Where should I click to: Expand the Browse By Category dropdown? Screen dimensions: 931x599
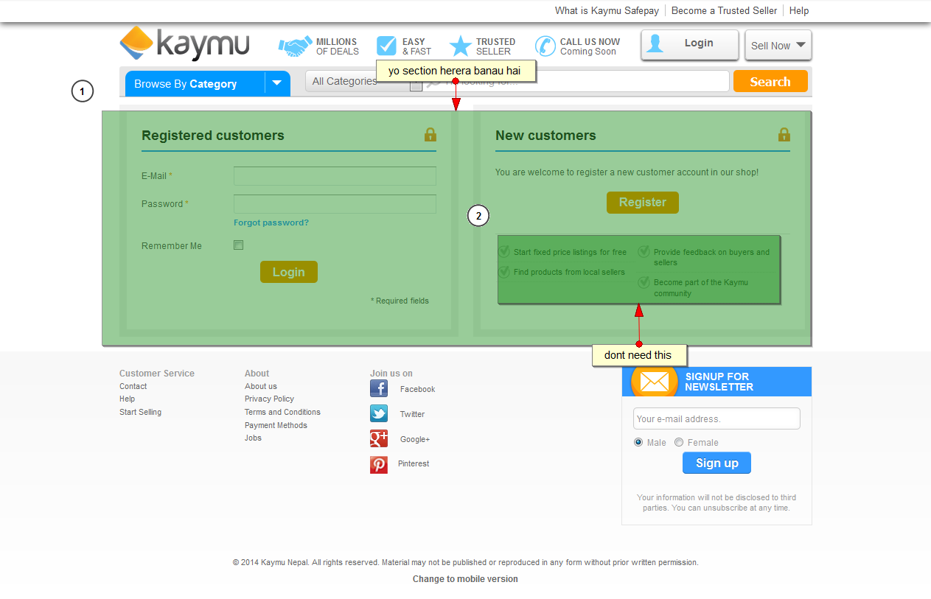(x=276, y=83)
